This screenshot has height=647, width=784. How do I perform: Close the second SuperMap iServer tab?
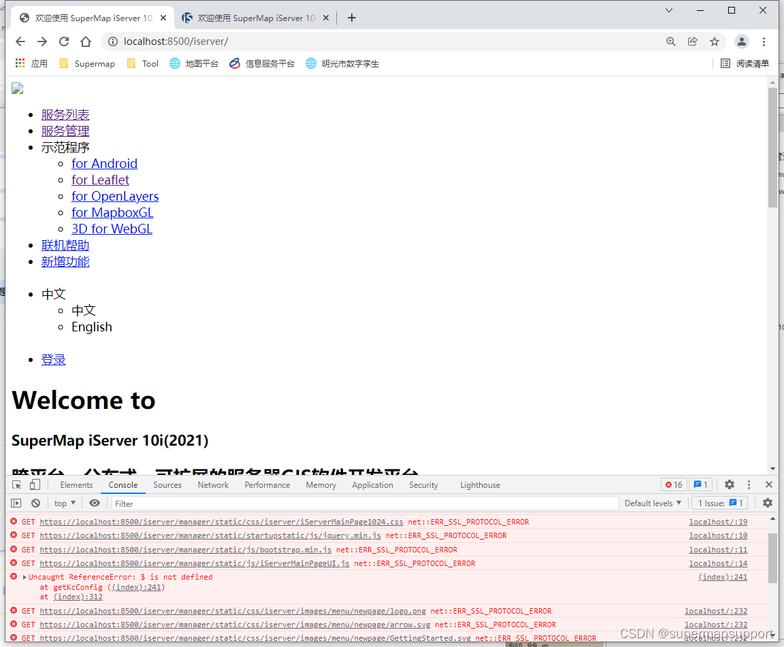(326, 18)
